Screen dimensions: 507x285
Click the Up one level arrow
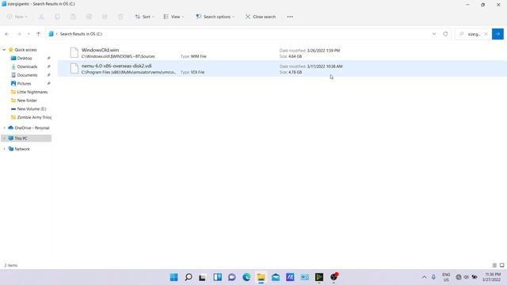click(x=39, y=34)
